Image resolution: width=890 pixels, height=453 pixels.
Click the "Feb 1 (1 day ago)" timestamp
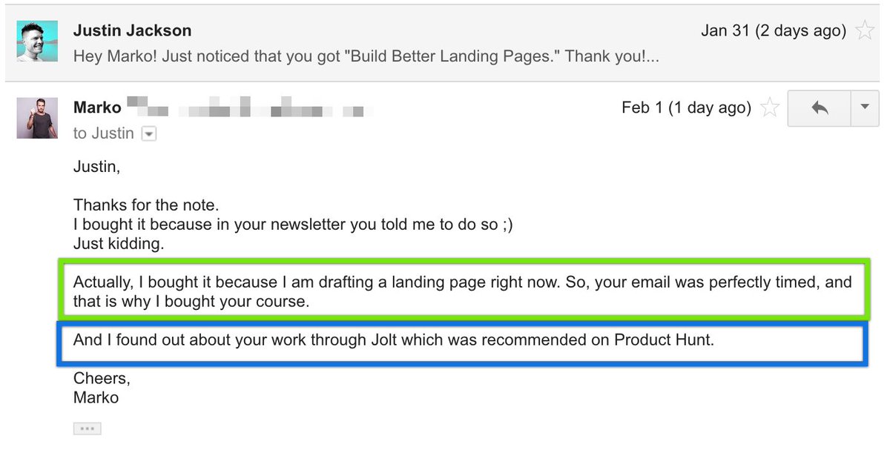coord(686,108)
